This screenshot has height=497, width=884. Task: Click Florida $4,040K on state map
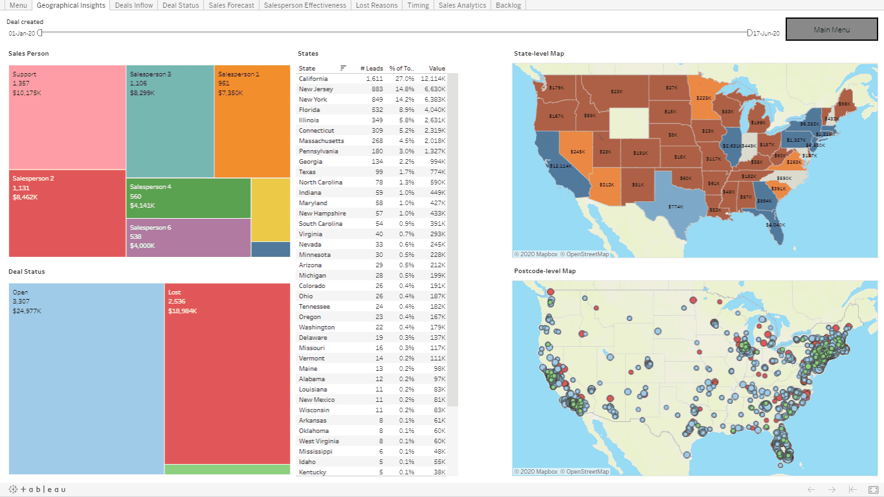775,225
